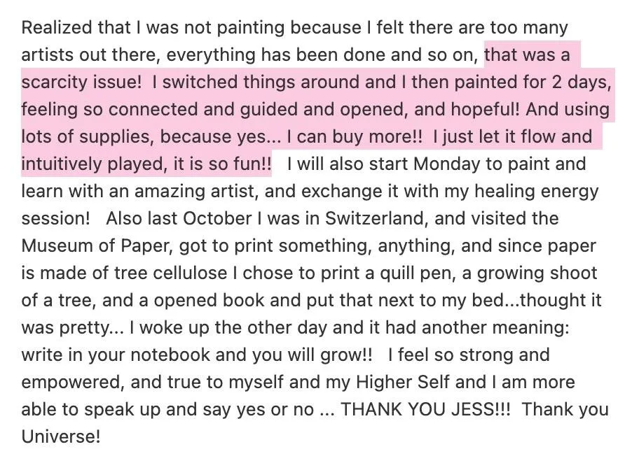The image size is (632, 470).
Task: Click the word "Realized" at the start
Action: [x=57, y=28]
